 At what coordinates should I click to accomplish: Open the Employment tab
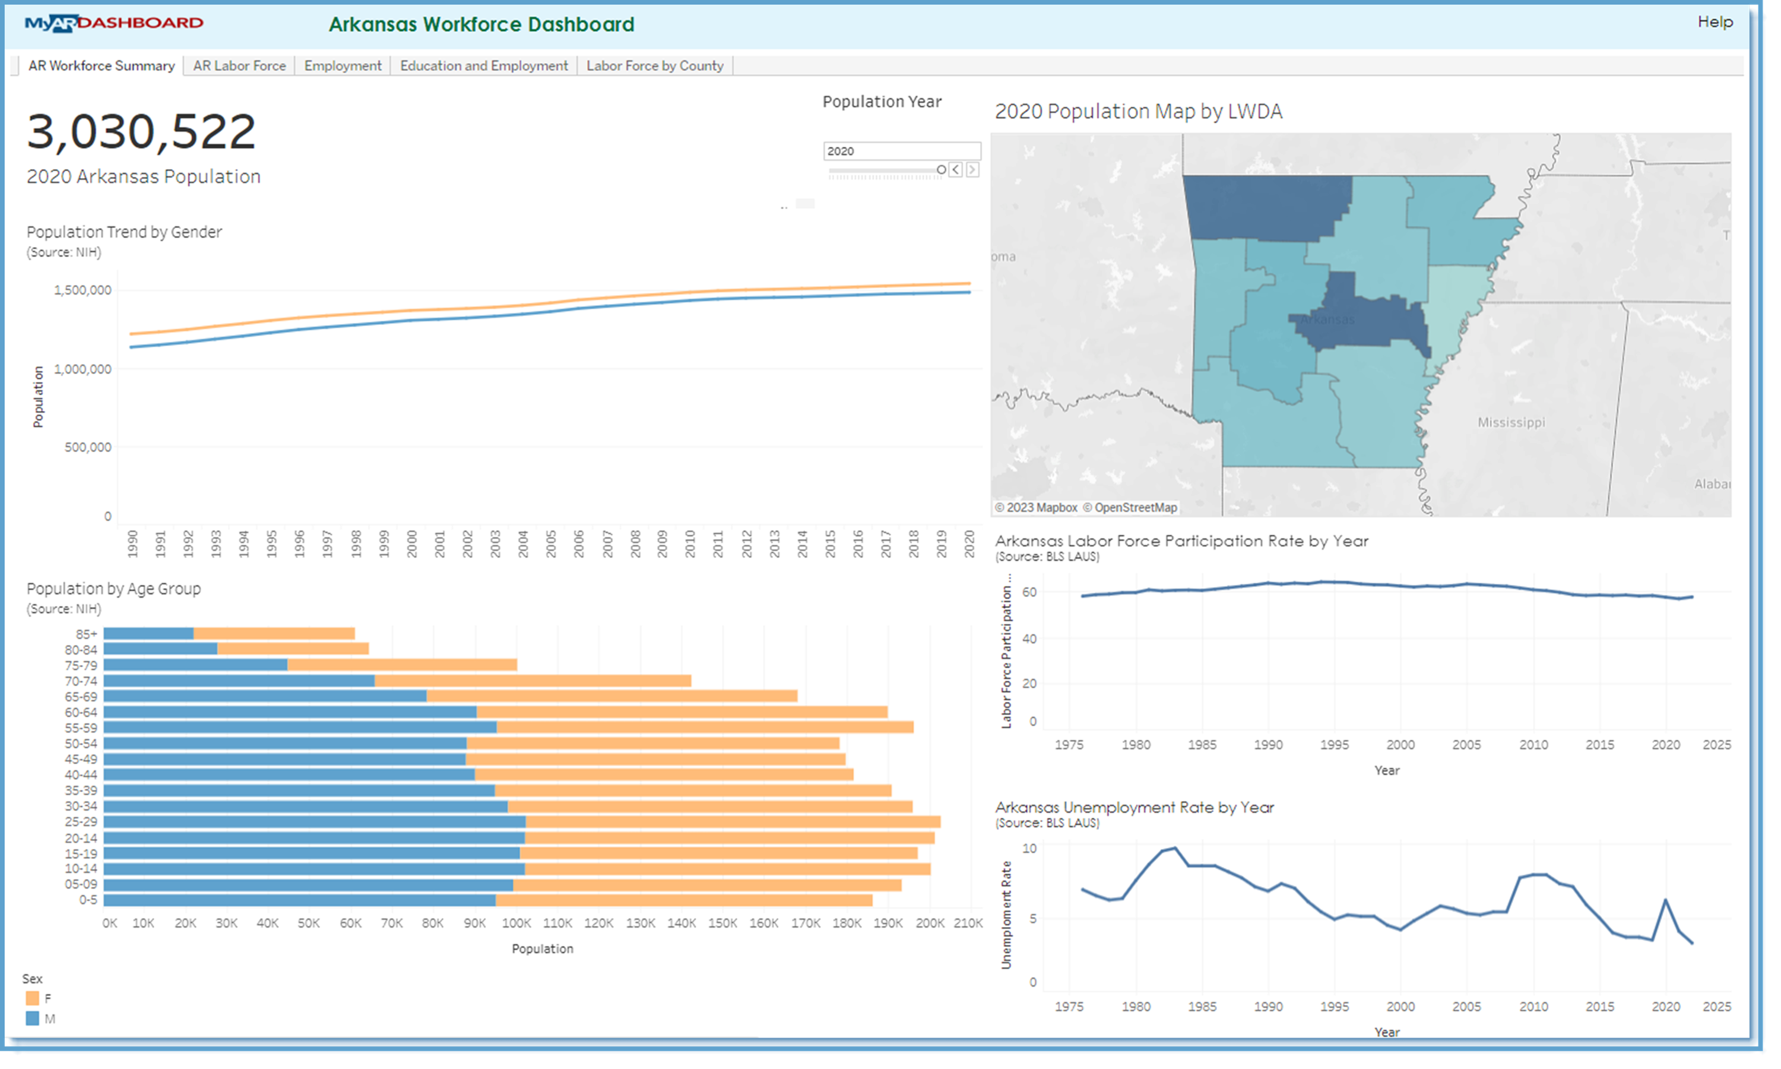(x=342, y=65)
